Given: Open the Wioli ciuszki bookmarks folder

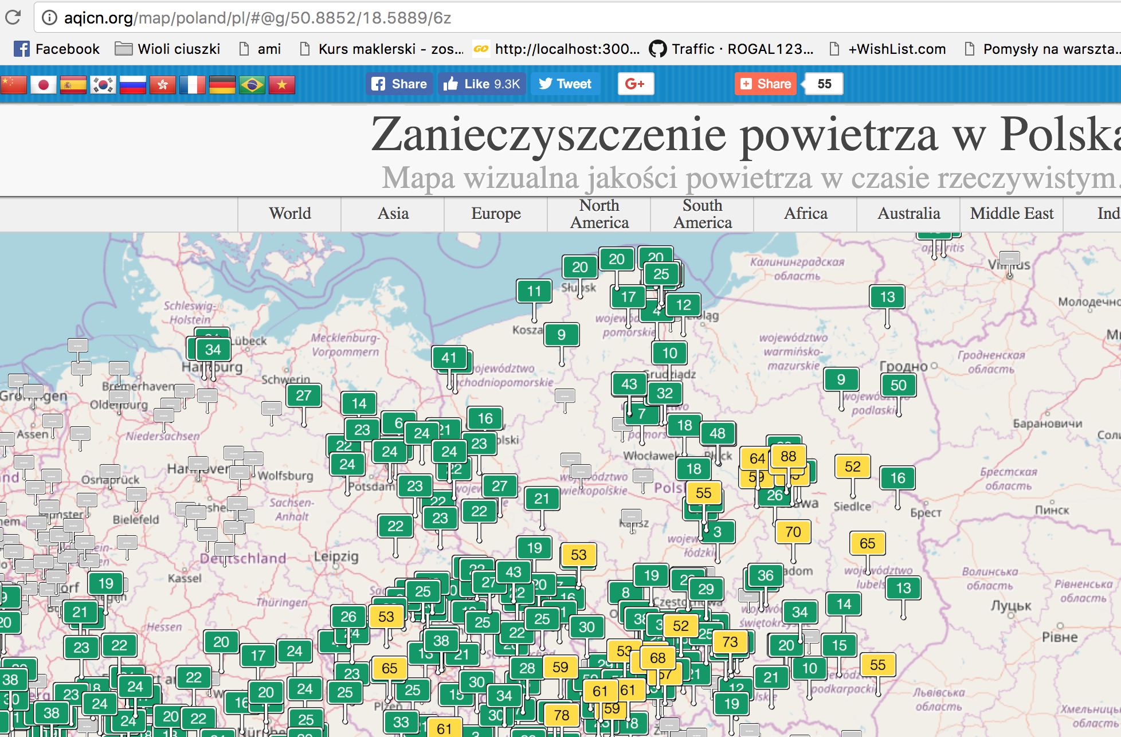Looking at the screenshot, I should click(168, 49).
